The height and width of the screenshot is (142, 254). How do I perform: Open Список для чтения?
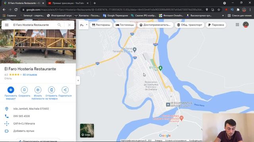pyautogui.click(x=240, y=15)
